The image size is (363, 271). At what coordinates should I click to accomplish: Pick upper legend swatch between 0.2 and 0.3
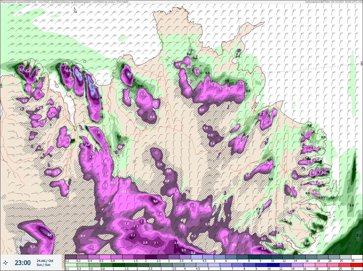pos(71,257)
